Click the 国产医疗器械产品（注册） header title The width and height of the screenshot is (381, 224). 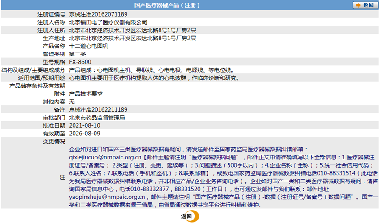(x=167, y=5)
